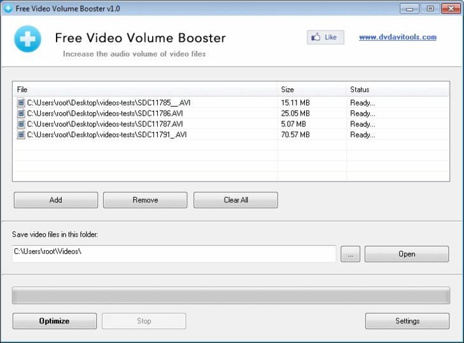
Task: Click the Add button
Action: point(55,200)
